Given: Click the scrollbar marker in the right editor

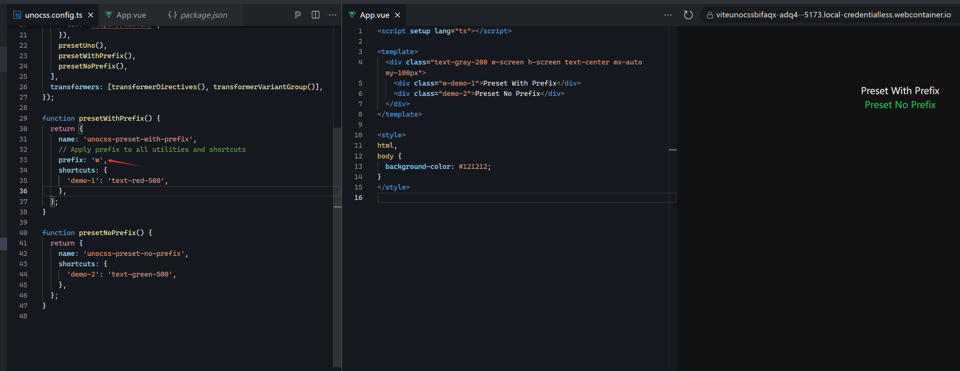Looking at the screenshot, I should [673, 150].
